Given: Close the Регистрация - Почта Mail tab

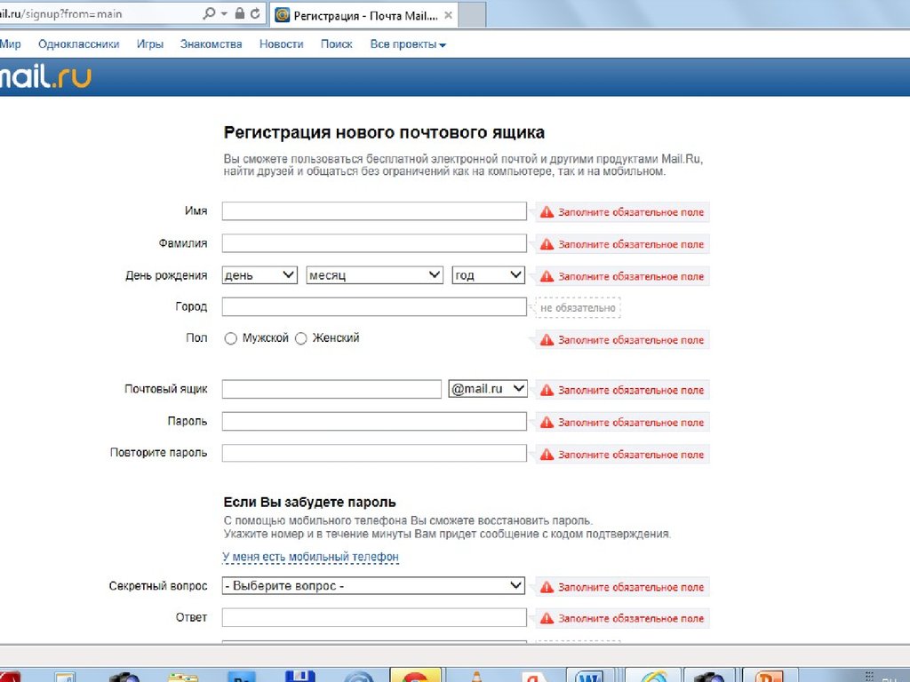Looking at the screenshot, I should [448, 15].
